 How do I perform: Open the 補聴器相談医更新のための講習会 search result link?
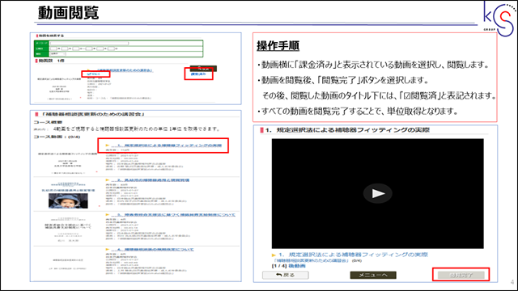[124, 70]
